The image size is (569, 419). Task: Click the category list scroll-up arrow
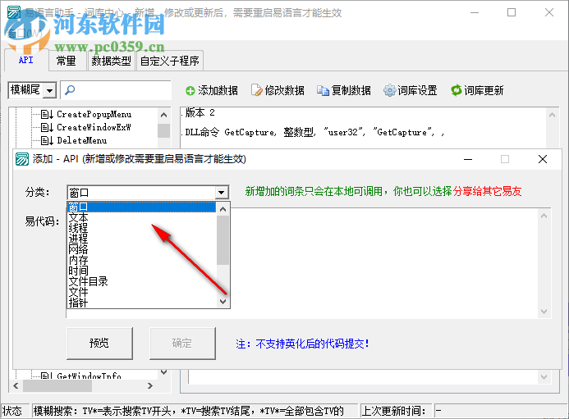(x=223, y=209)
